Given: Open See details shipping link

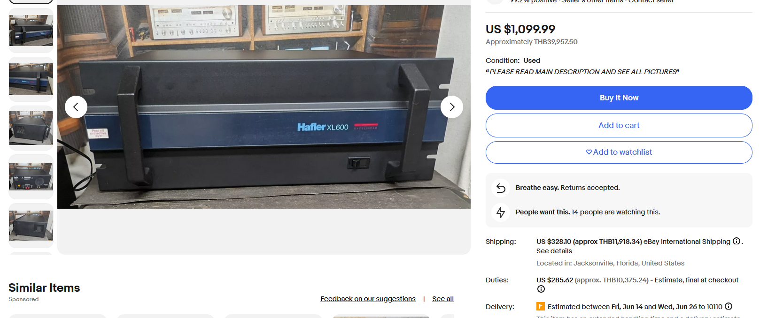Looking at the screenshot, I should [554, 251].
